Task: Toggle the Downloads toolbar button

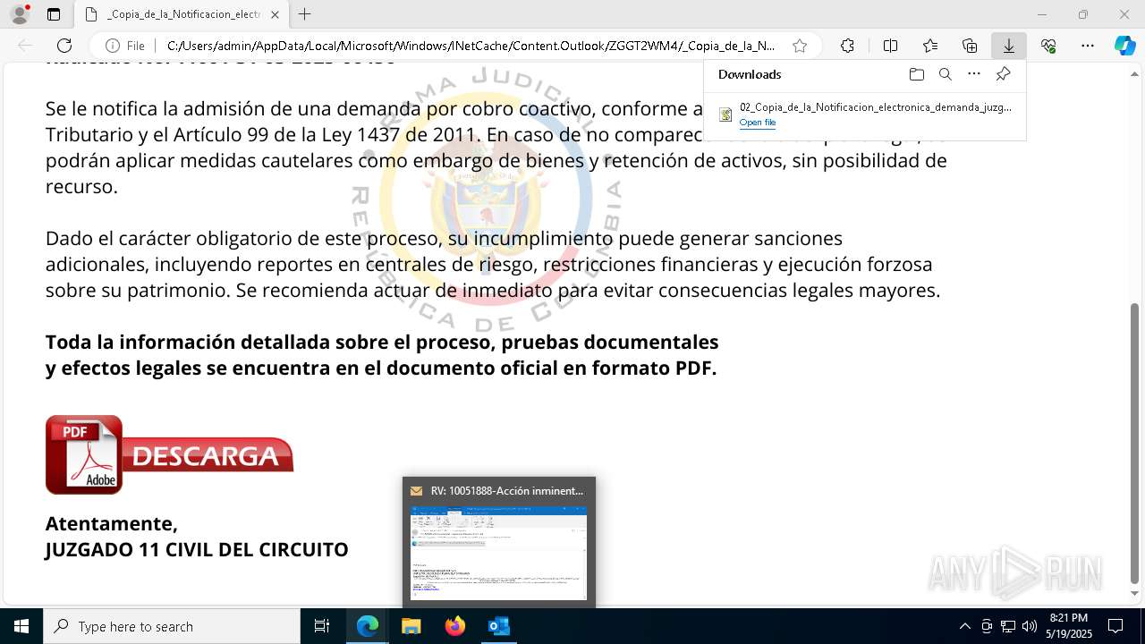Action: 1008,46
